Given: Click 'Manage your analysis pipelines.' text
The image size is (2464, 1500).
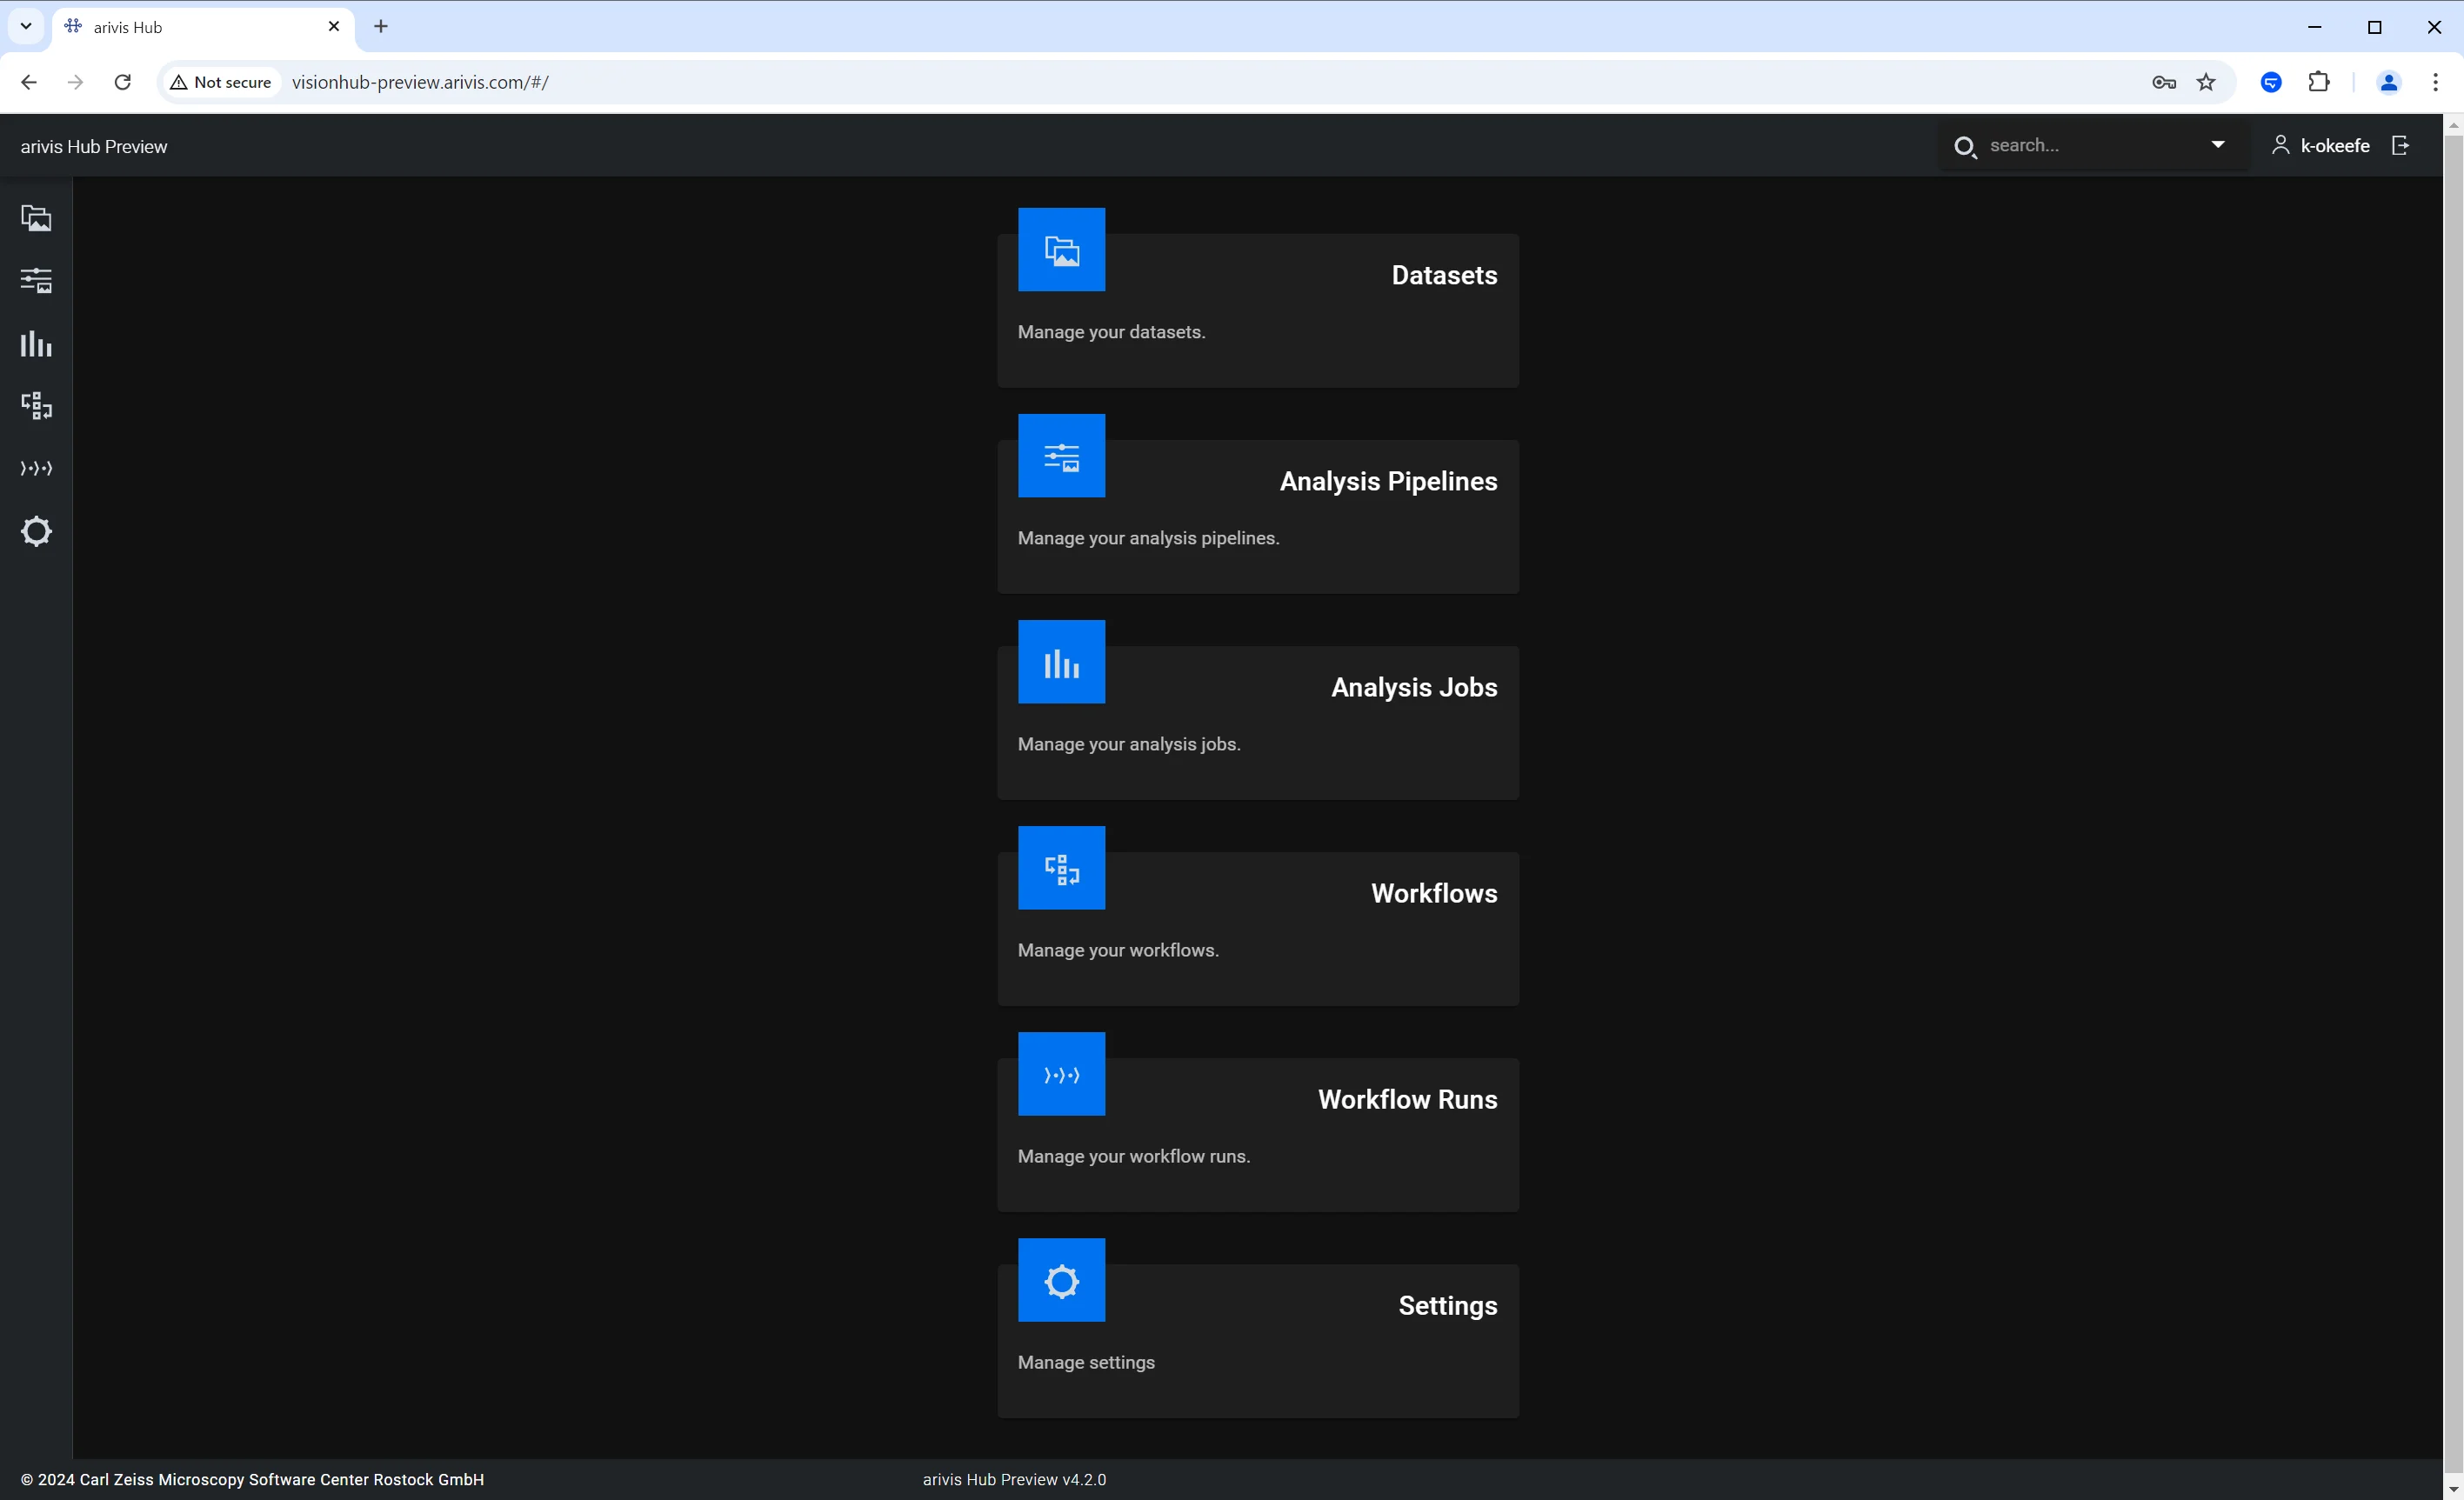Looking at the screenshot, I should coord(1148,538).
